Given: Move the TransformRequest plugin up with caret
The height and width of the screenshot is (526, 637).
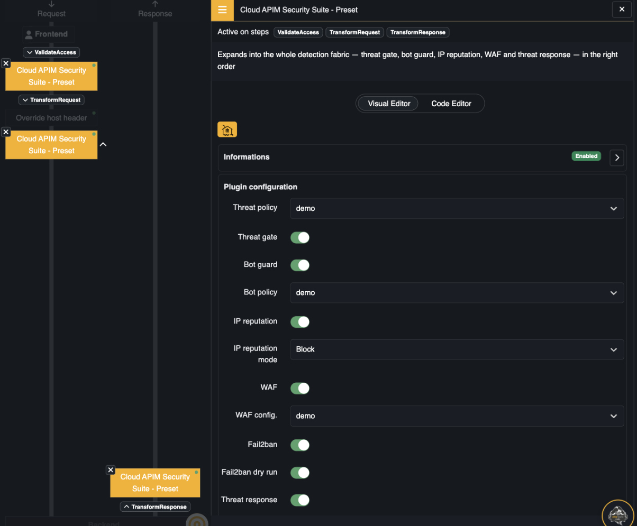Looking at the screenshot, I should coord(104,144).
